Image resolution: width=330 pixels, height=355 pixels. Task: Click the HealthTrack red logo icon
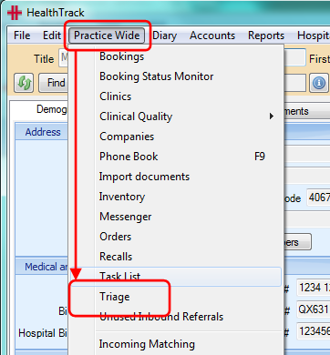15,13
